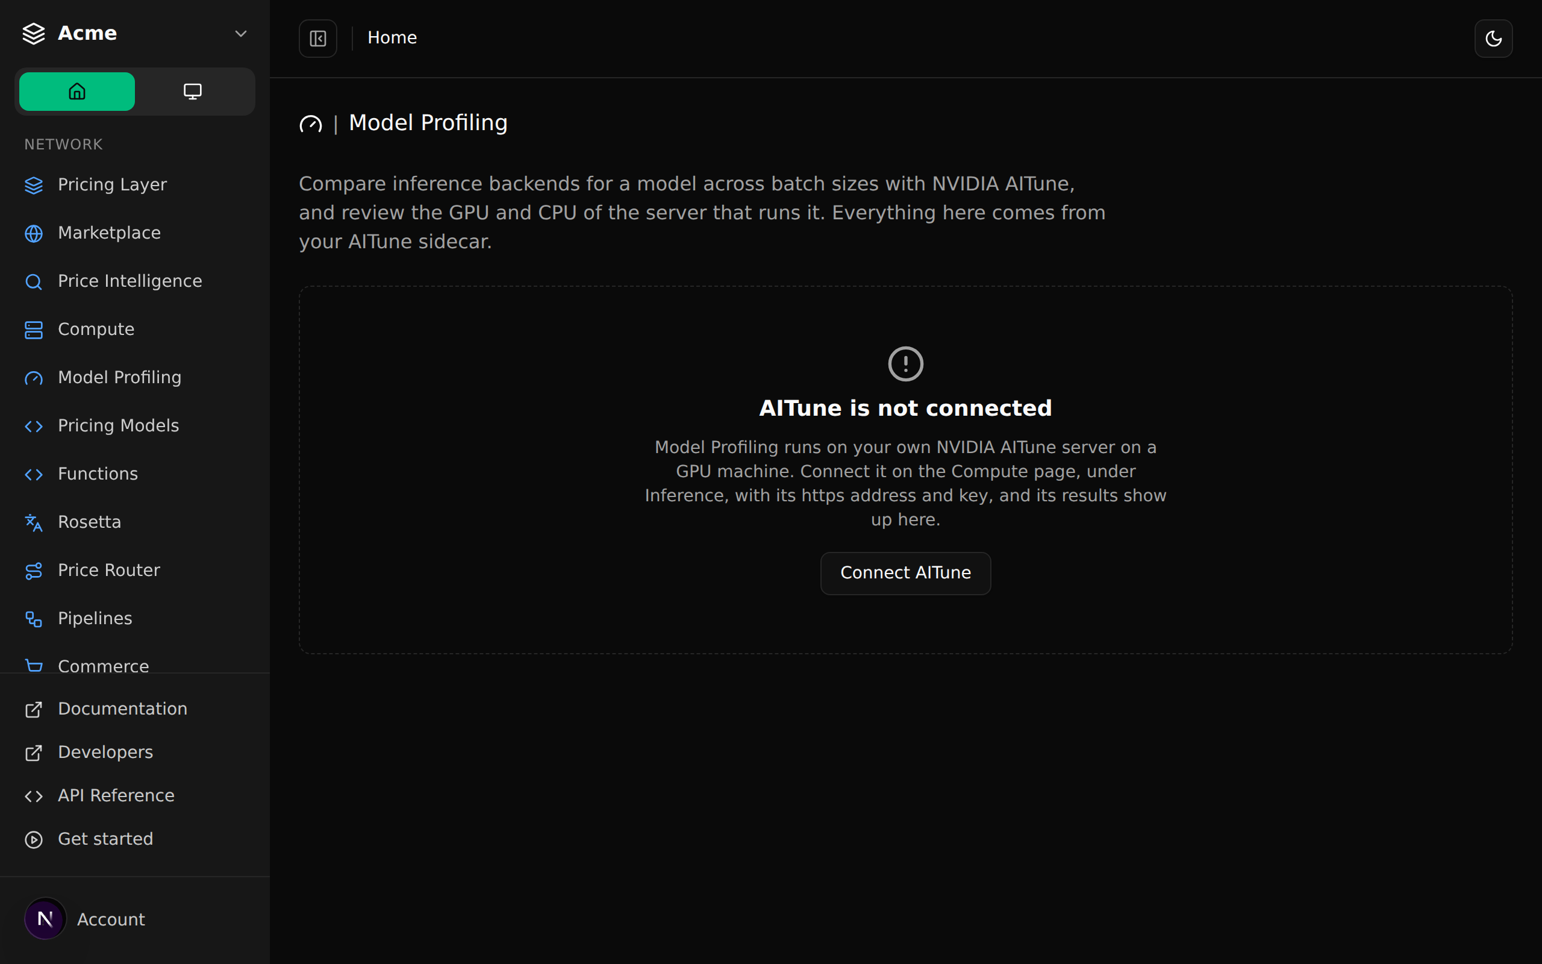Click the 'AITune is not connected' heading
This screenshot has height=964, width=1542.
point(905,408)
